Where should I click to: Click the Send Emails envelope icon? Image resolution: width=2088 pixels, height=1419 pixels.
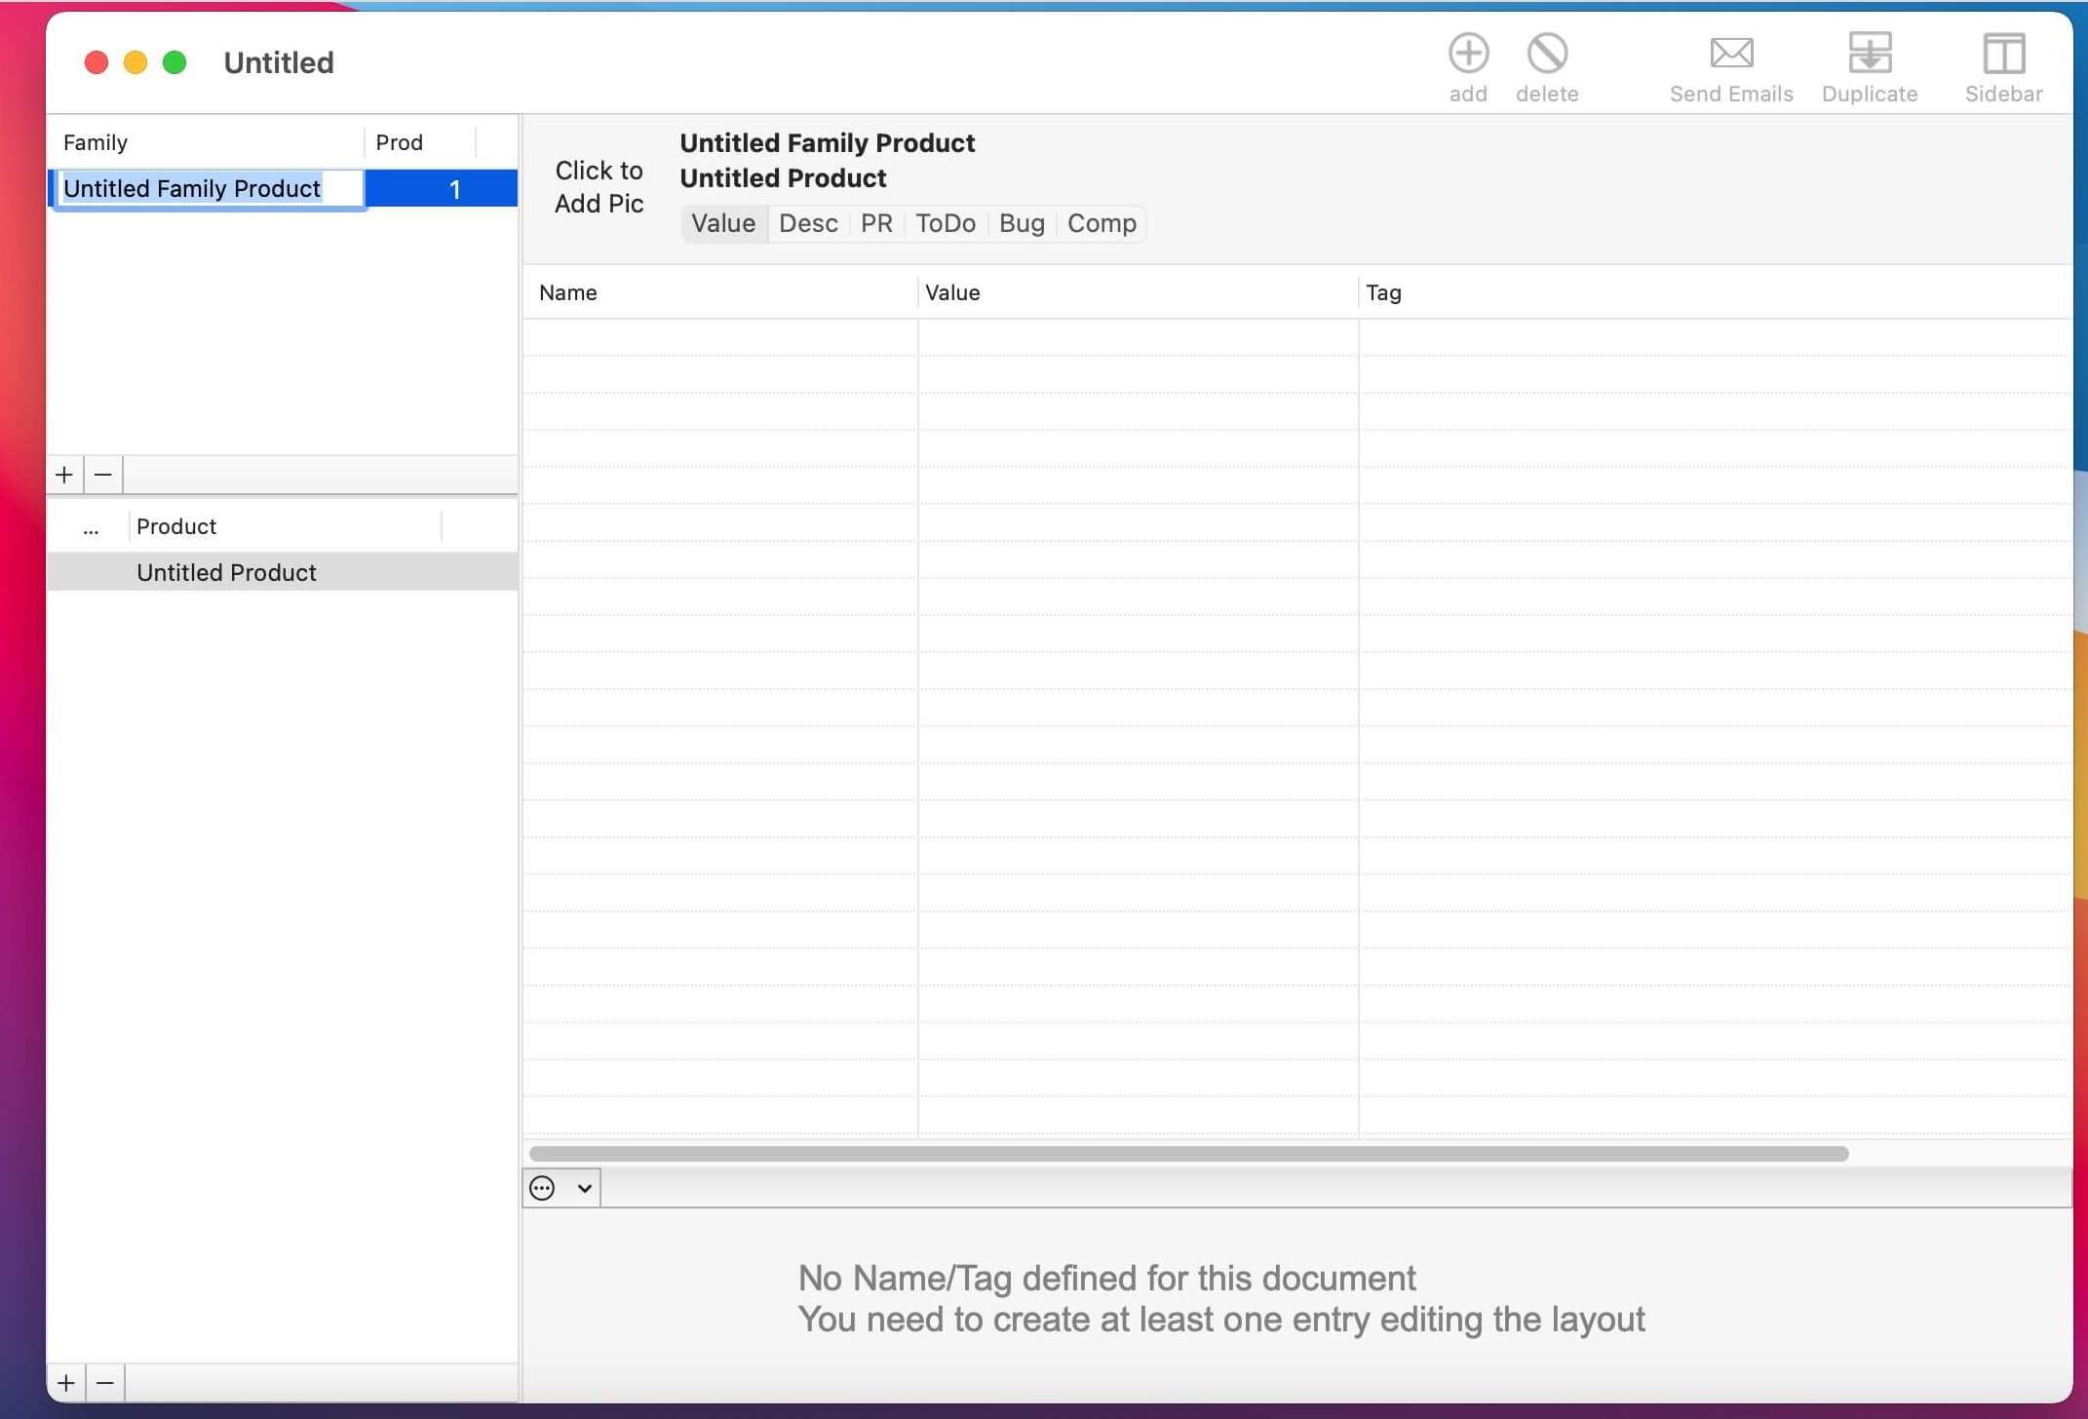click(x=1730, y=55)
